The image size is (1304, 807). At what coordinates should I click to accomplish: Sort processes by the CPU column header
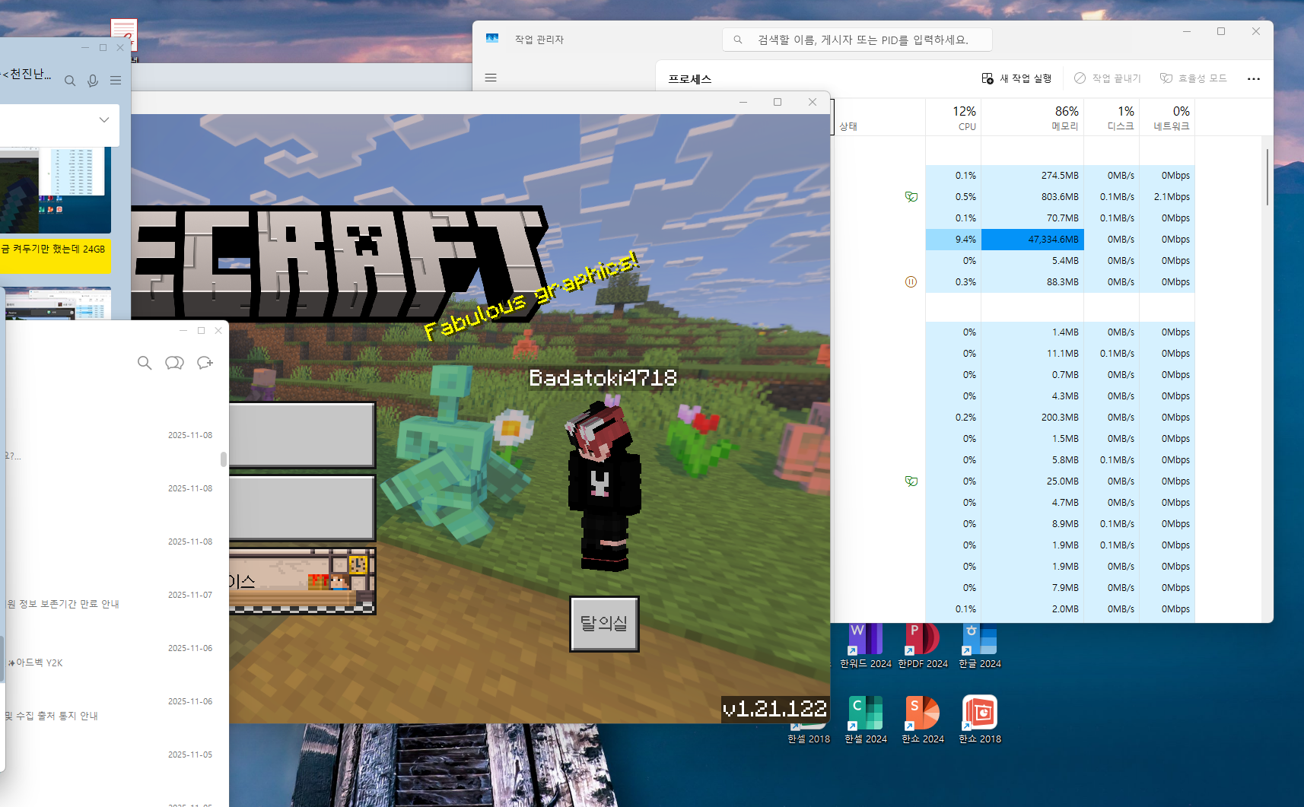click(953, 118)
